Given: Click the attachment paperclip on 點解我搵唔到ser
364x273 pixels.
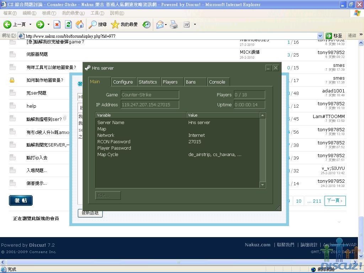Looking at the screenshot, I should 65,118.
